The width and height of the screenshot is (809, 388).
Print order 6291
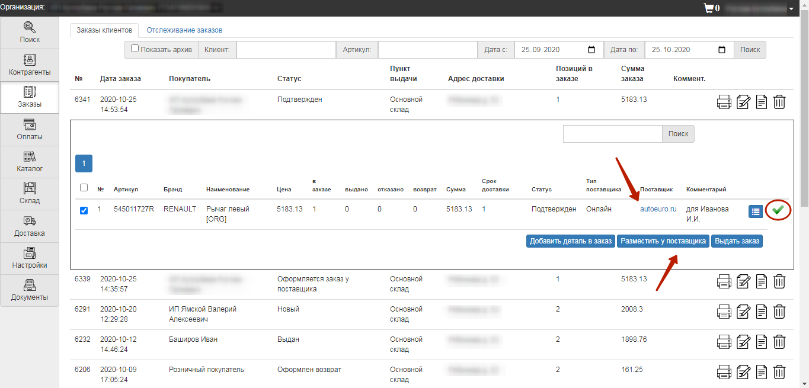click(x=724, y=312)
